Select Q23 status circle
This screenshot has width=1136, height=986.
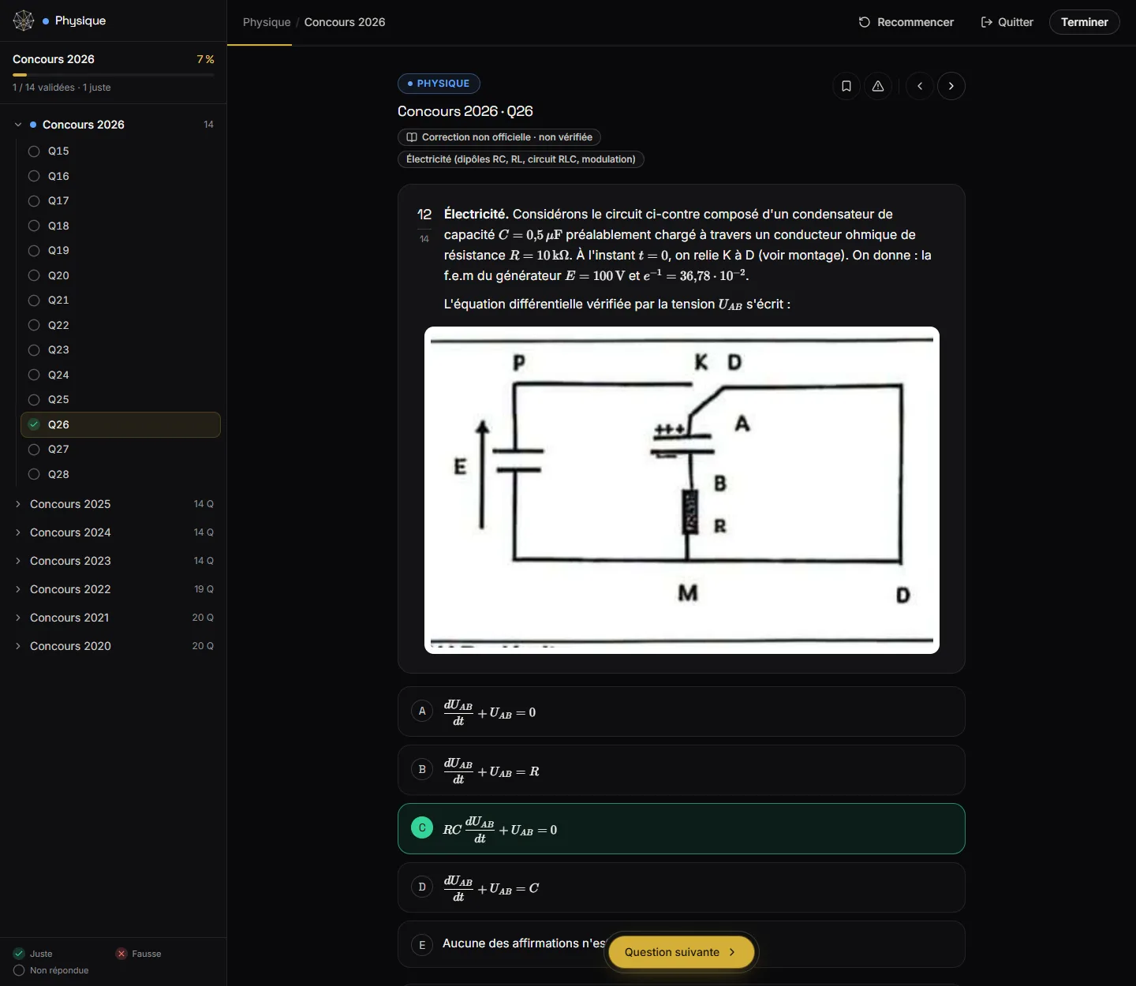[34, 350]
